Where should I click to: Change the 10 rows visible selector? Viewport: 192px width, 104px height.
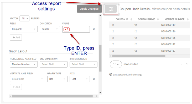(116, 64)
